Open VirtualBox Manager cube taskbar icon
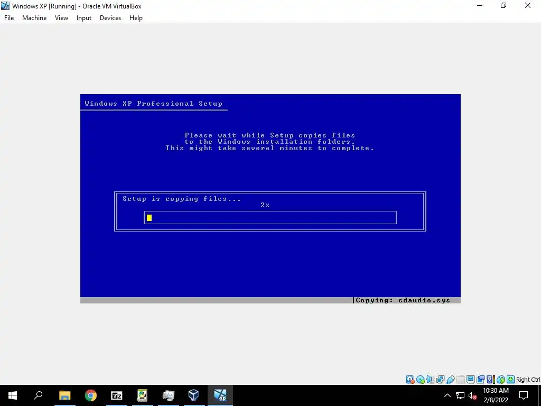The width and height of the screenshot is (541, 406). pyautogui.click(x=193, y=395)
